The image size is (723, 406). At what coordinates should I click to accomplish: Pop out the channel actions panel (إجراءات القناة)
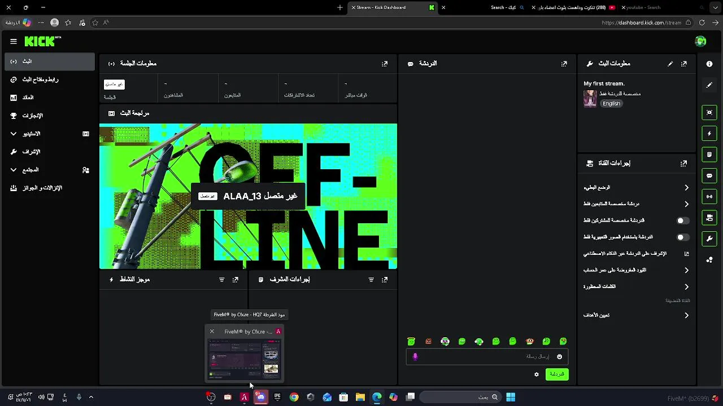pyautogui.click(x=684, y=163)
